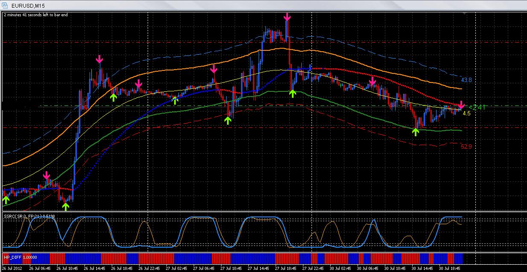
Task: Select the '2 minutes 41 seconds left to bar end' label
Action: coord(35,15)
